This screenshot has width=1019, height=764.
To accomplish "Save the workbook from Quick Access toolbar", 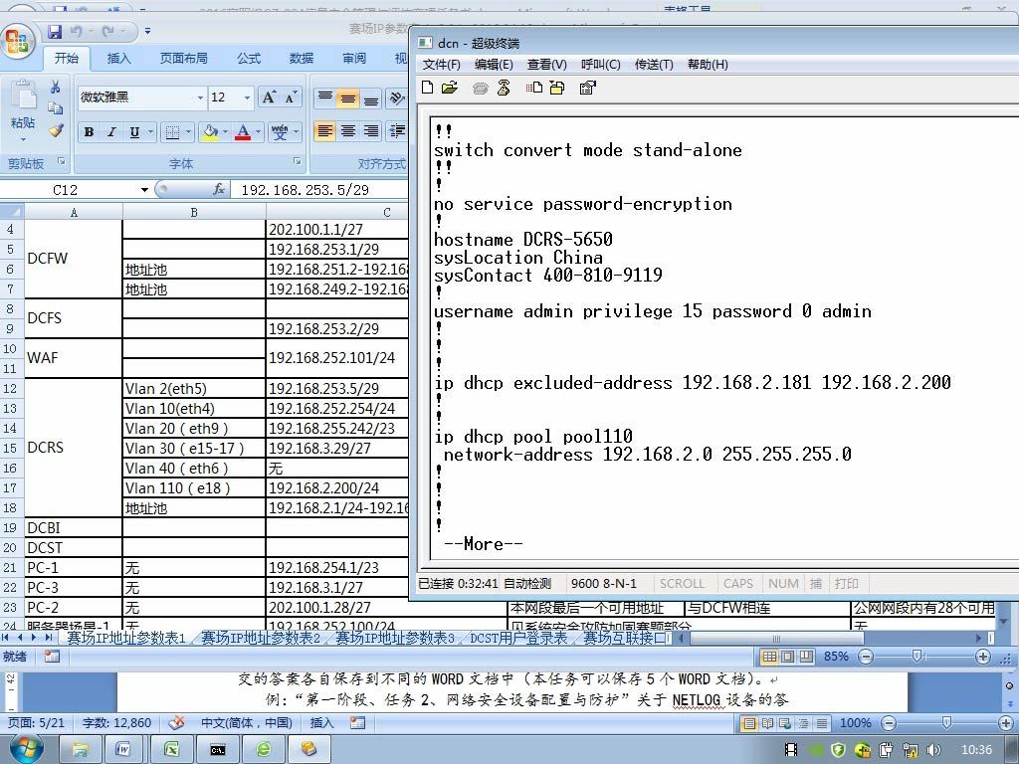I will (55, 31).
